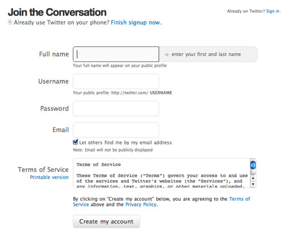This screenshot has width=286, height=231.
Task: Click the phone icon beside Already use Twitter
Action: point(10,22)
